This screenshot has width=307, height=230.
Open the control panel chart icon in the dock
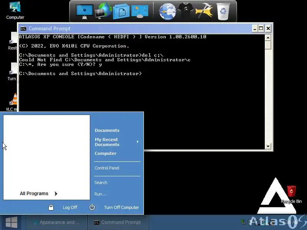[x=140, y=11]
